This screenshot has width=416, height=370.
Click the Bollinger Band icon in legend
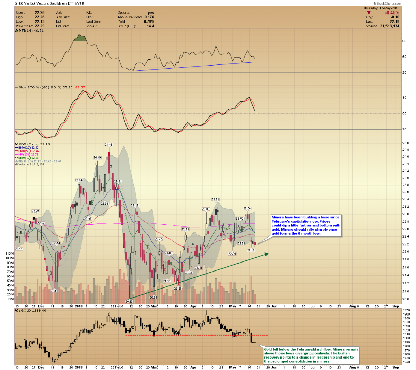pos(16,161)
